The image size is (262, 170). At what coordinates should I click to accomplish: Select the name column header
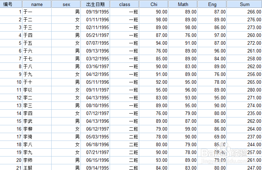pyautogui.click(x=37, y=4)
